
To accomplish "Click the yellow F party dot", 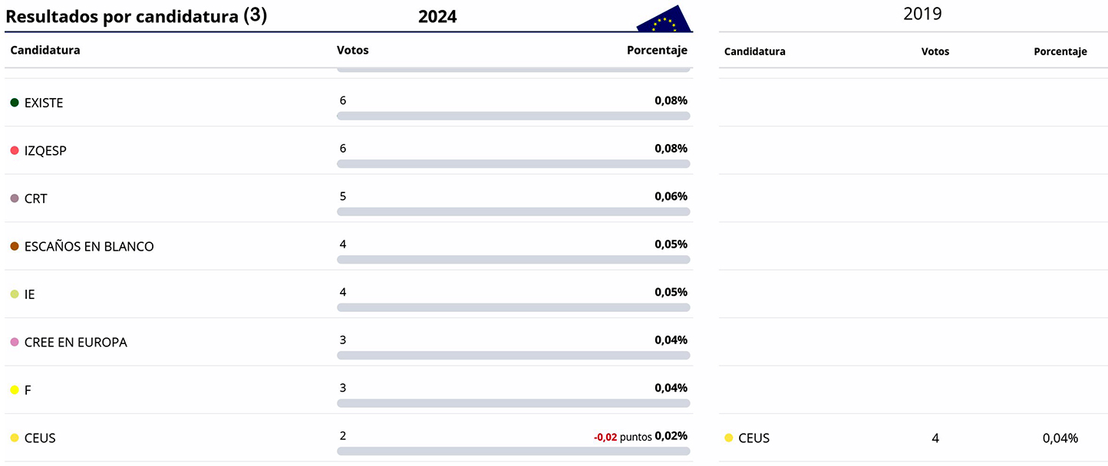I will click(x=15, y=390).
